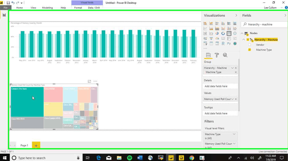Select the Cisco WSC 6513 treemap tile
The width and height of the screenshot is (288, 161).
click(27, 123)
